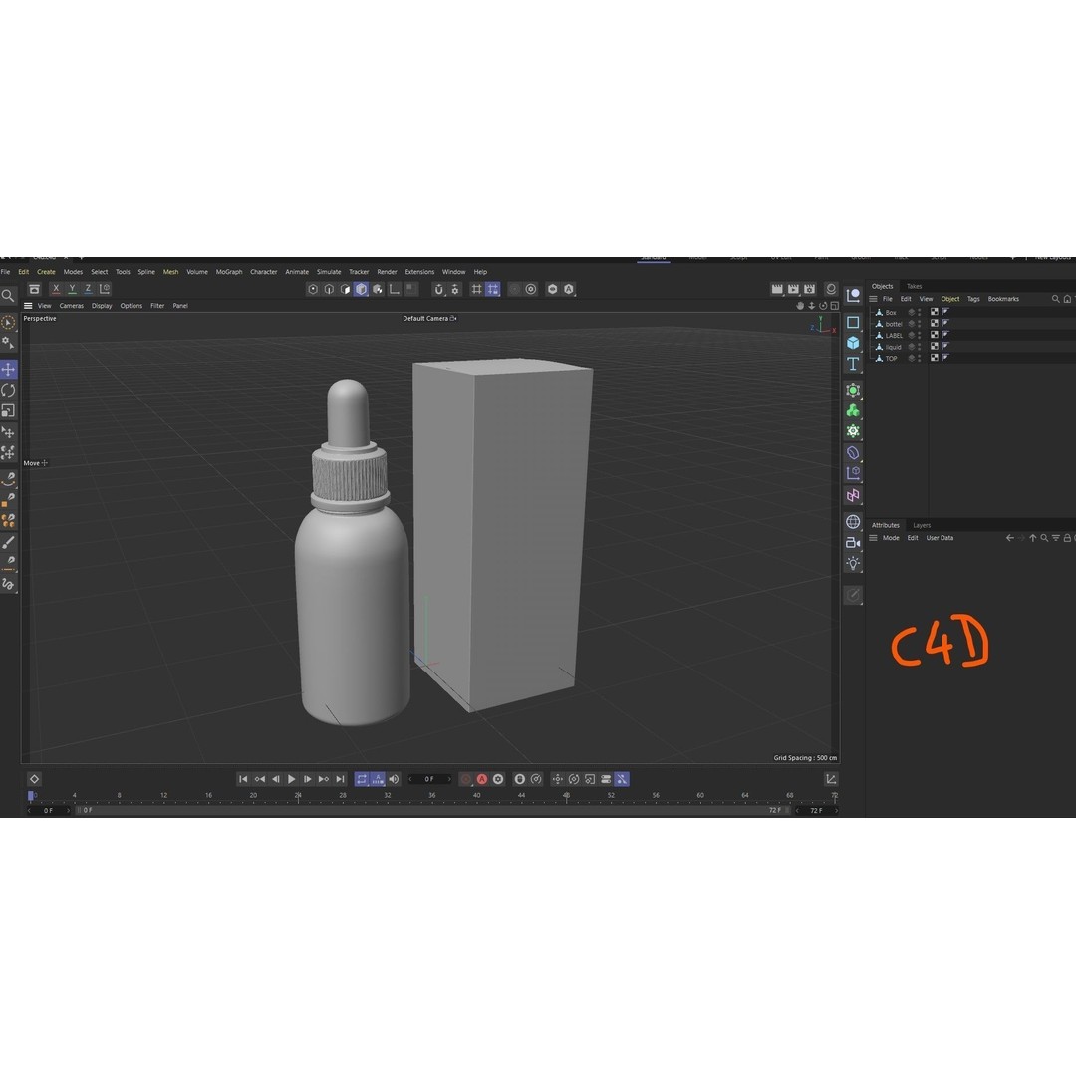Viewport: 1076px width, 1076px height.
Task: Select the Rotate tool
Action: (8, 390)
